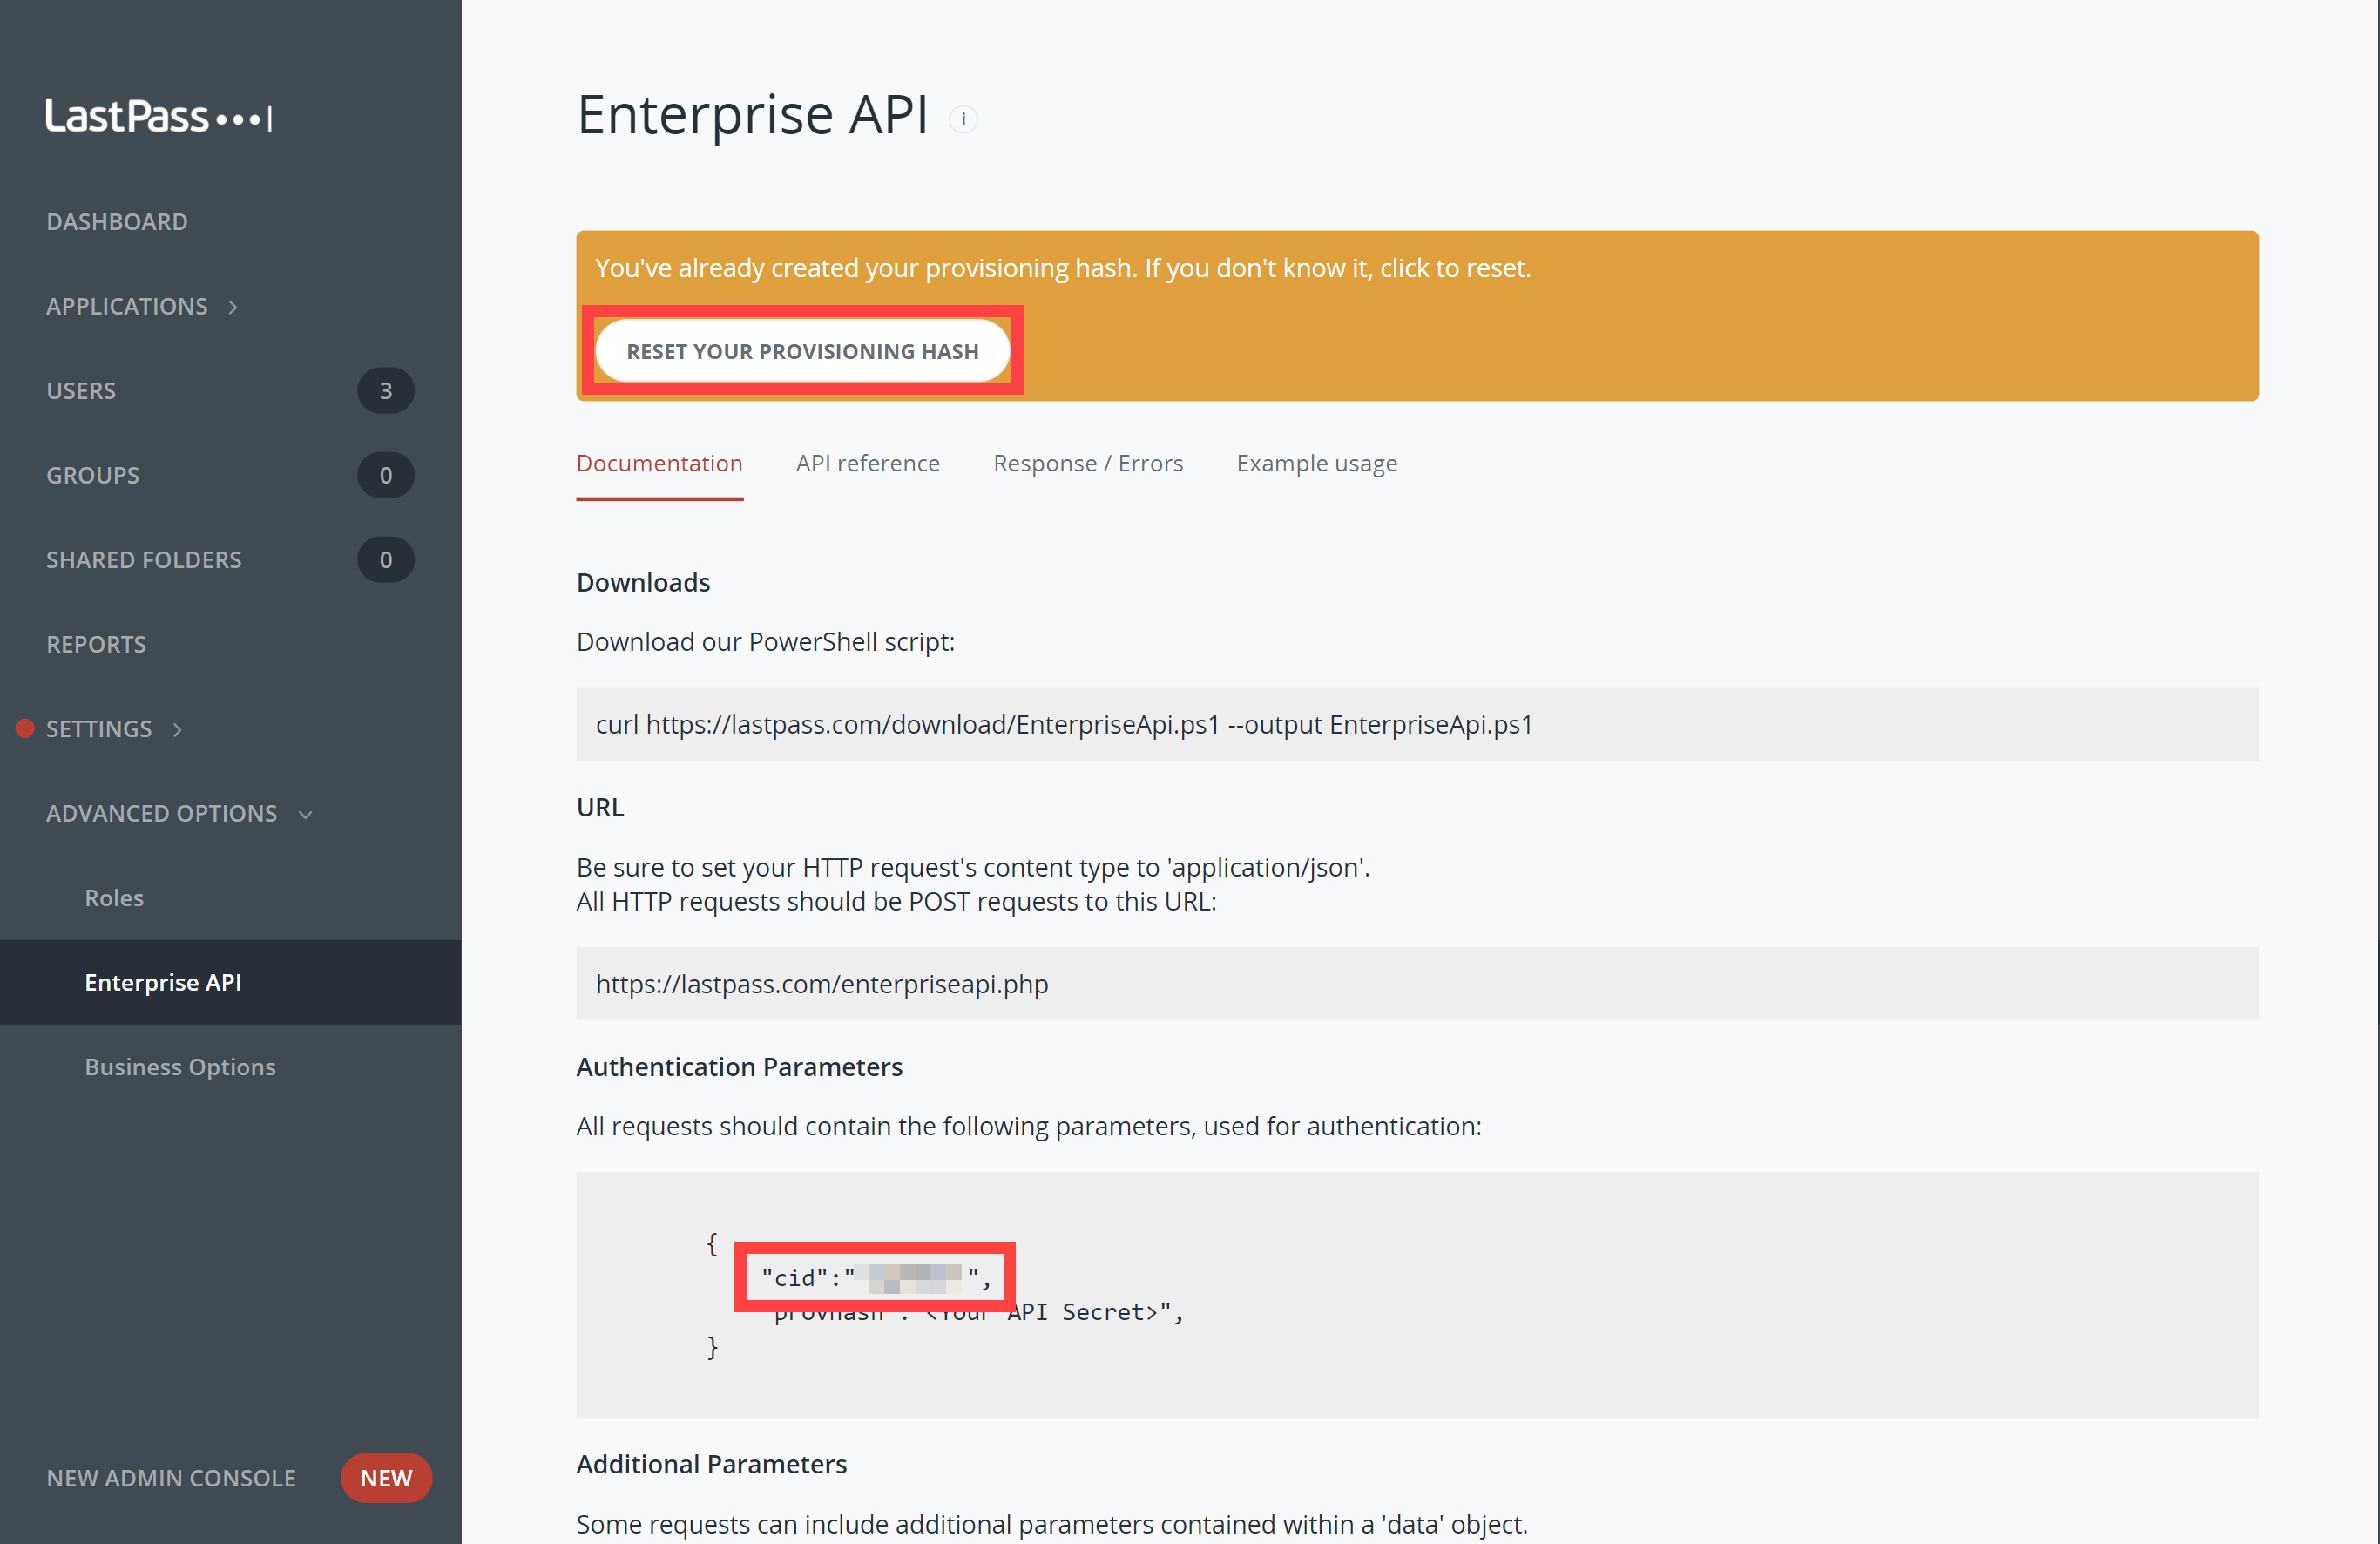Image resolution: width=2380 pixels, height=1544 pixels.
Task: Switch to the API reference tab
Action: click(x=867, y=463)
